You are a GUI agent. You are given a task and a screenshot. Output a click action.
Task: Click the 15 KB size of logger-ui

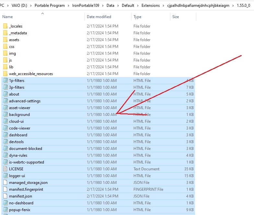pyautogui.click(x=189, y=175)
